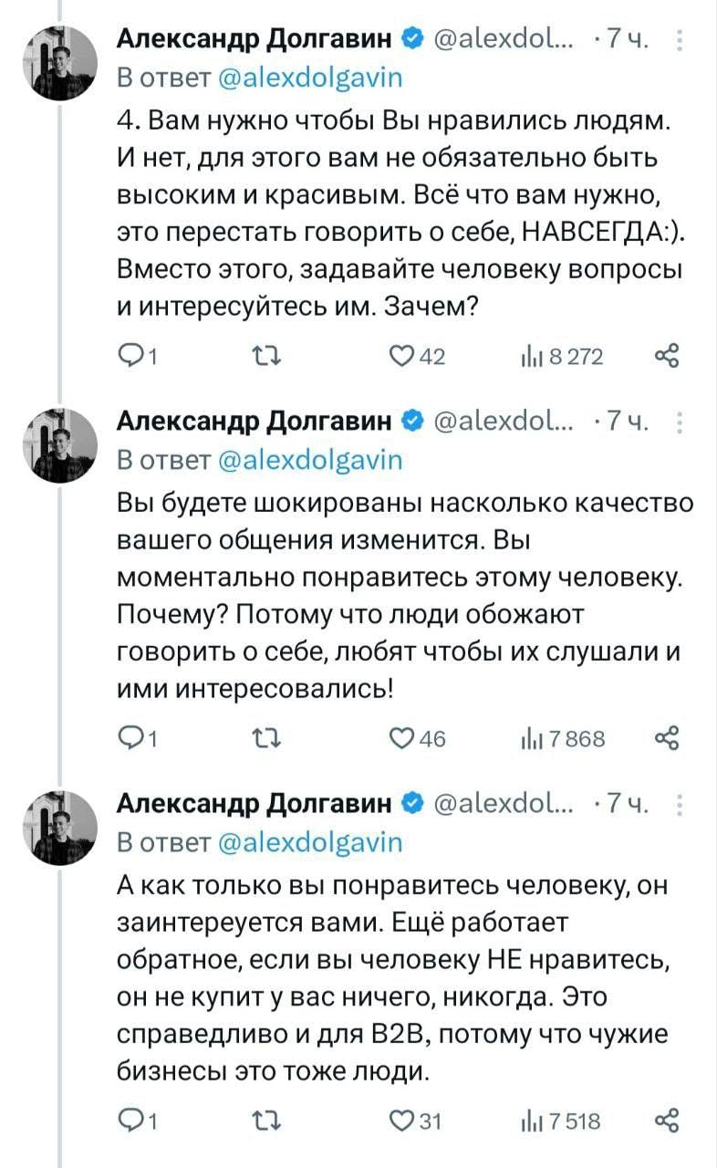Share the tweet with 7 868 views
Viewport: 717px width, 1168px height.
click(x=667, y=738)
